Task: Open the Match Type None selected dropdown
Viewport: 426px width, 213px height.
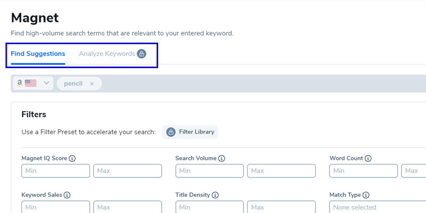Action: 378,207
